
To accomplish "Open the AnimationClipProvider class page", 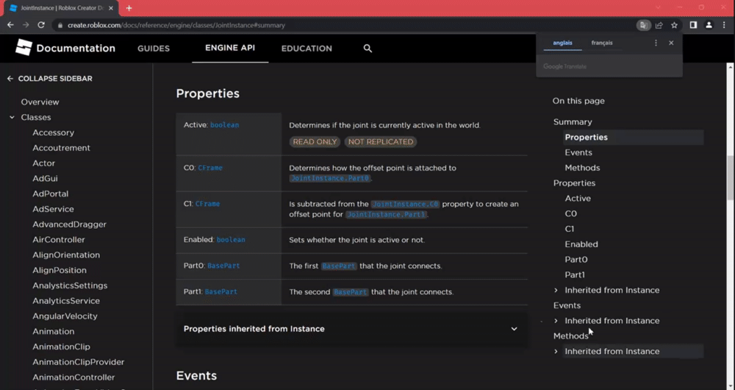I will pos(79,362).
